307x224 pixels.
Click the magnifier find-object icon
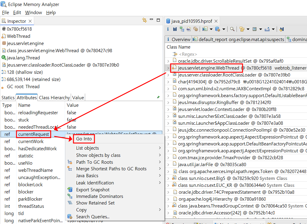pos(232,29)
